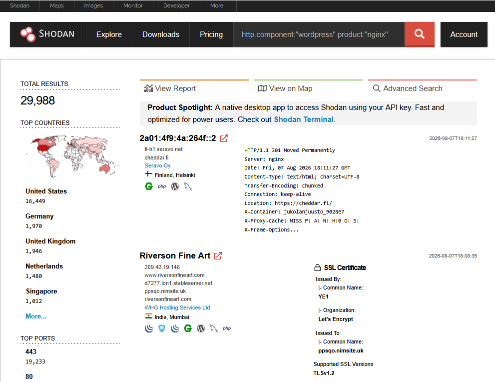Viewport: 495px width, 382px height.
Task: Open the 2a01:4f9:4a:264f::2 result title
Action: coord(178,138)
